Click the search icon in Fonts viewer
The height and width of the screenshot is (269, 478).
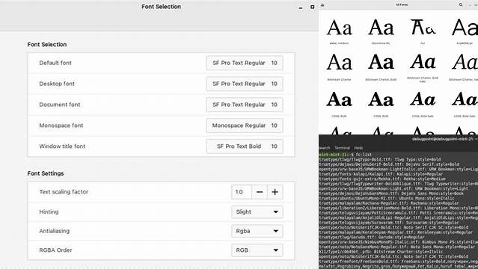pyautogui.click(x=461, y=4)
